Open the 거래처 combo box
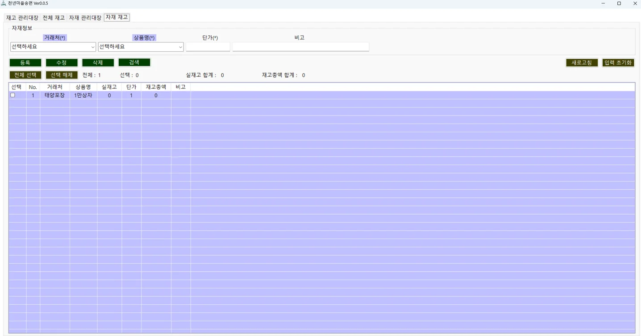This screenshot has height=336, width=641. pos(53,47)
